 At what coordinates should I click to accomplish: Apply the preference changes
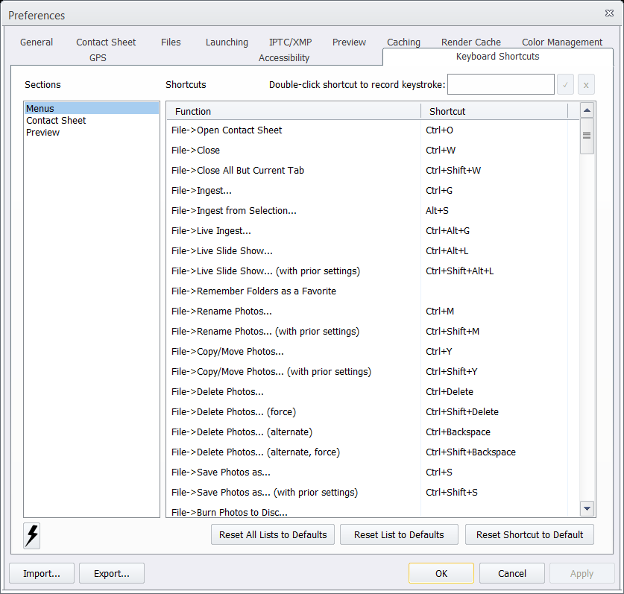pyautogui.click(x=582, y=573)
